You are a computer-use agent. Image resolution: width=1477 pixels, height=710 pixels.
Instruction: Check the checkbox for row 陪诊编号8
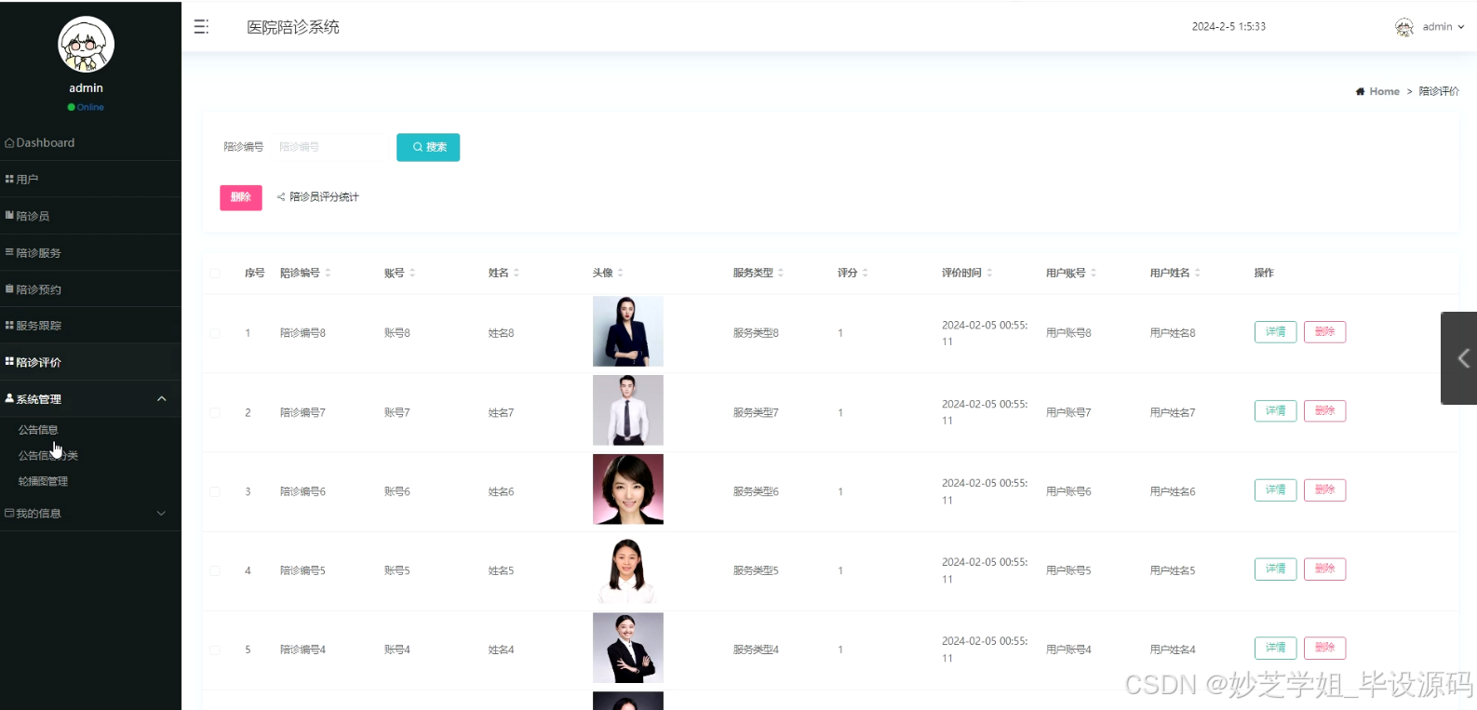pos(215,333)
